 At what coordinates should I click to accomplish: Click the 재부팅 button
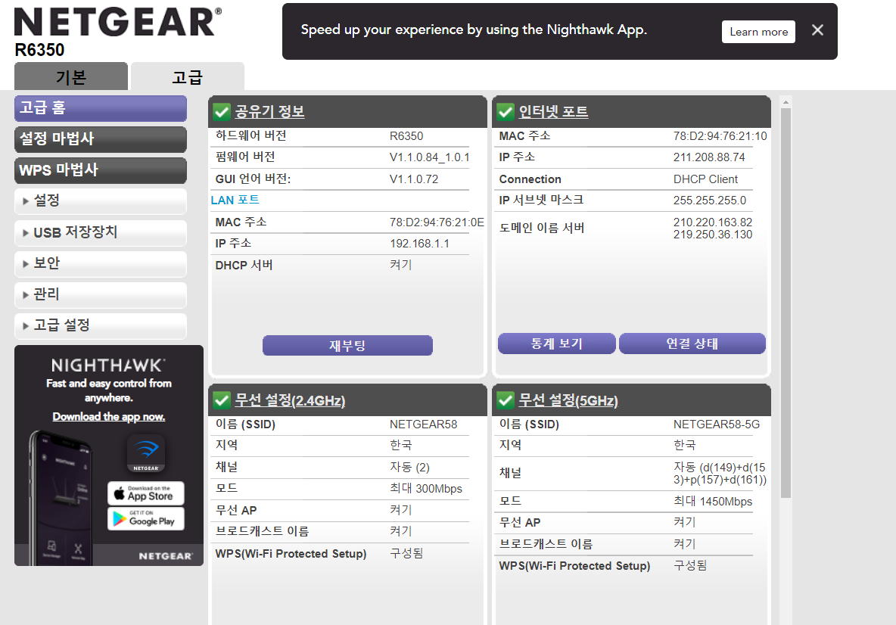[347, 346]
